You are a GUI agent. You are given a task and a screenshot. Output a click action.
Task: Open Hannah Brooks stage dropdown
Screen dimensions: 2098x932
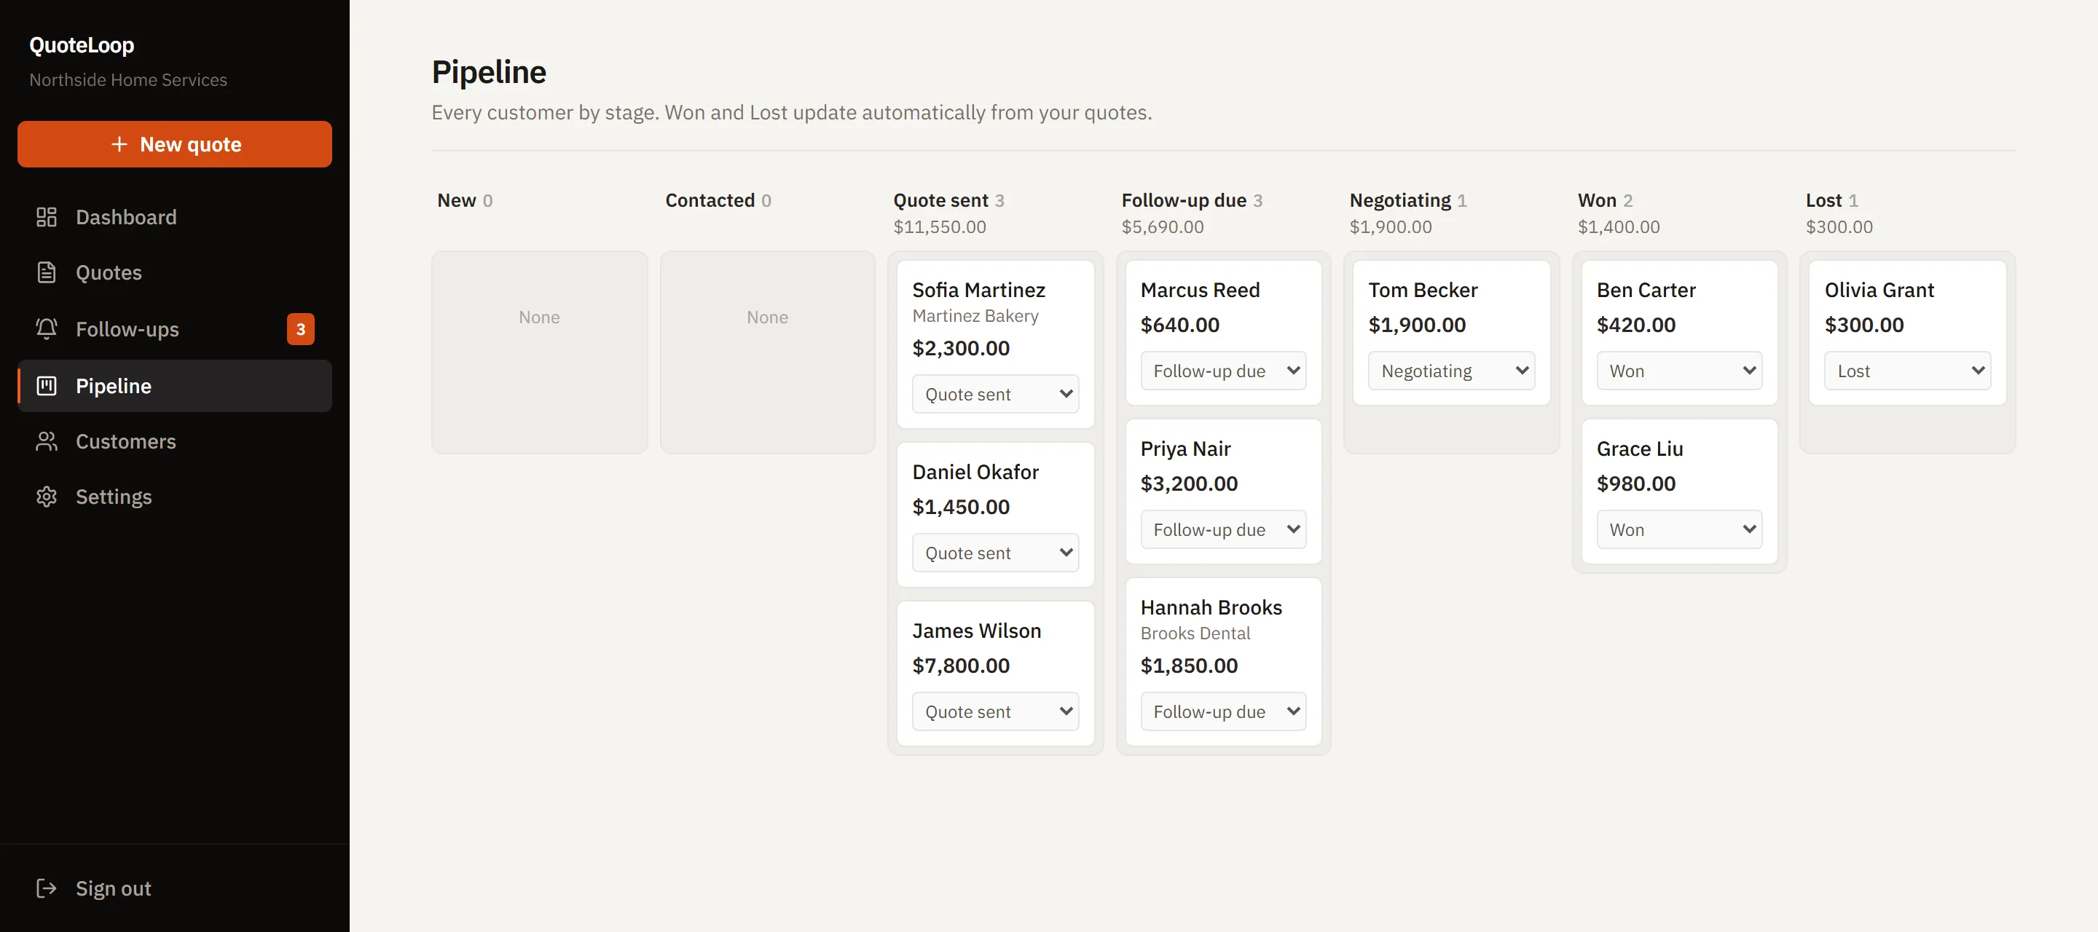pyautogui.click(x=1223, y=711)
